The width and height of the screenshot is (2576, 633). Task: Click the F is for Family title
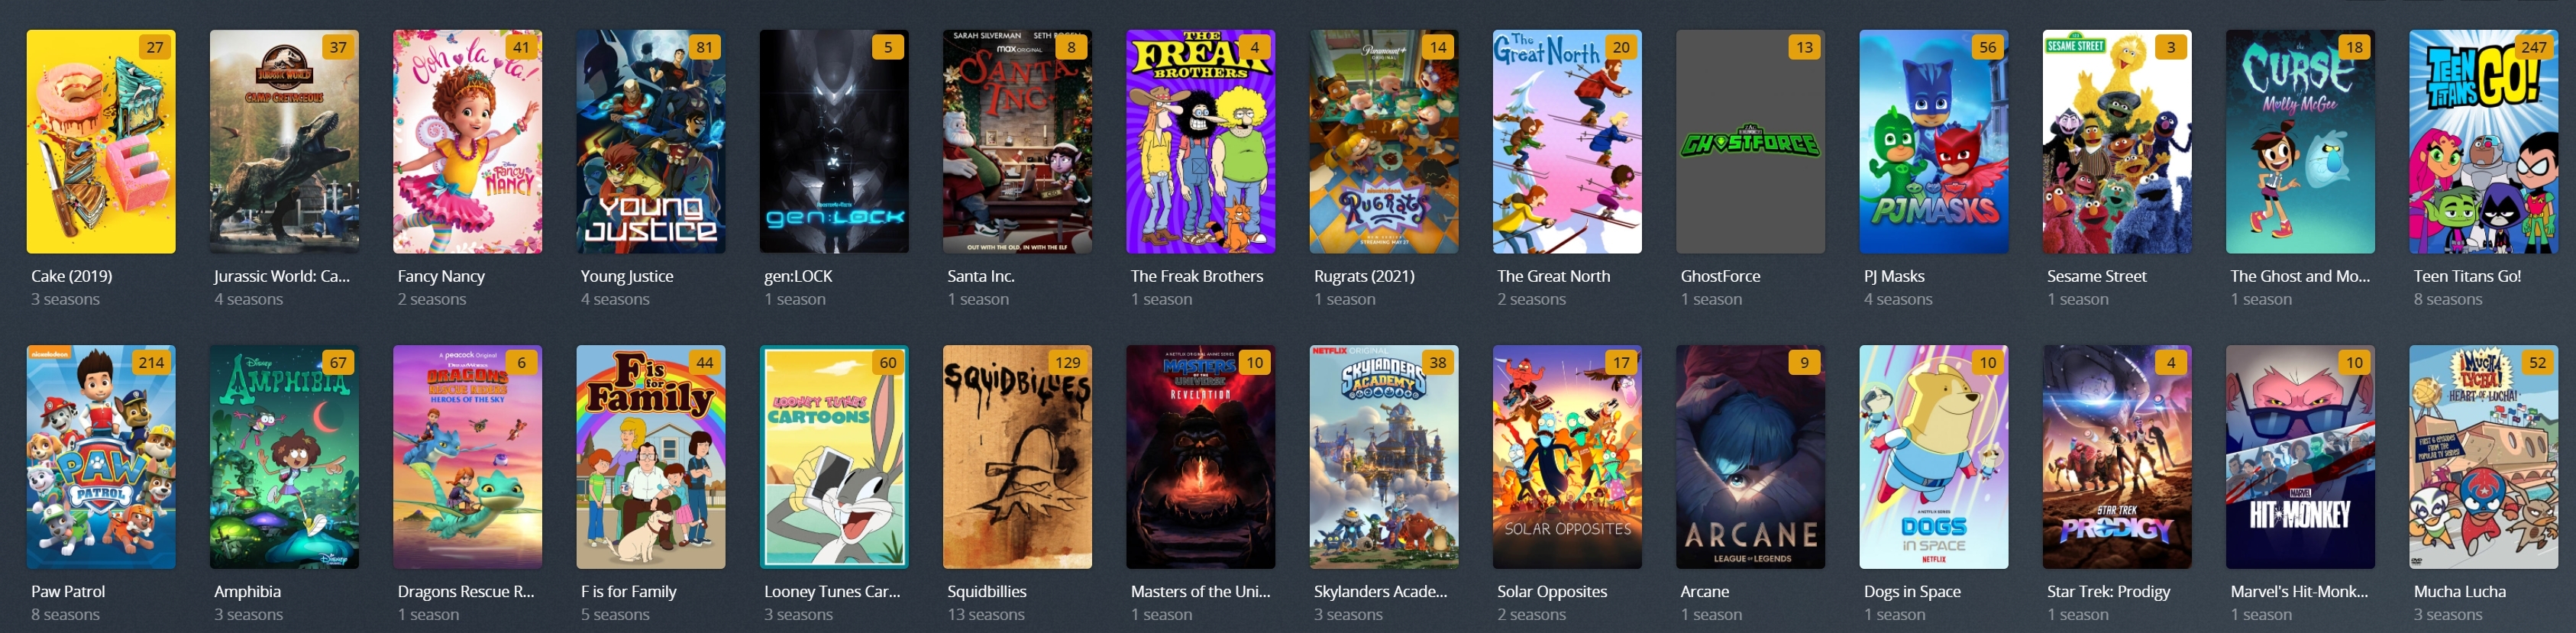coord(628,592)
